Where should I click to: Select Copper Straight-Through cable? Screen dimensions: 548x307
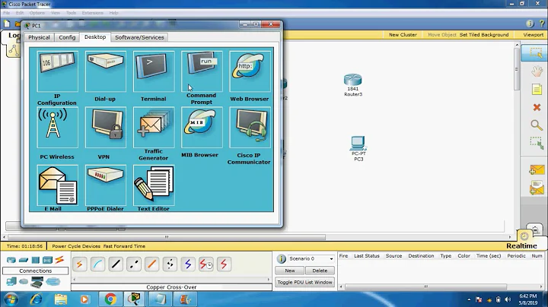point(116,264)
